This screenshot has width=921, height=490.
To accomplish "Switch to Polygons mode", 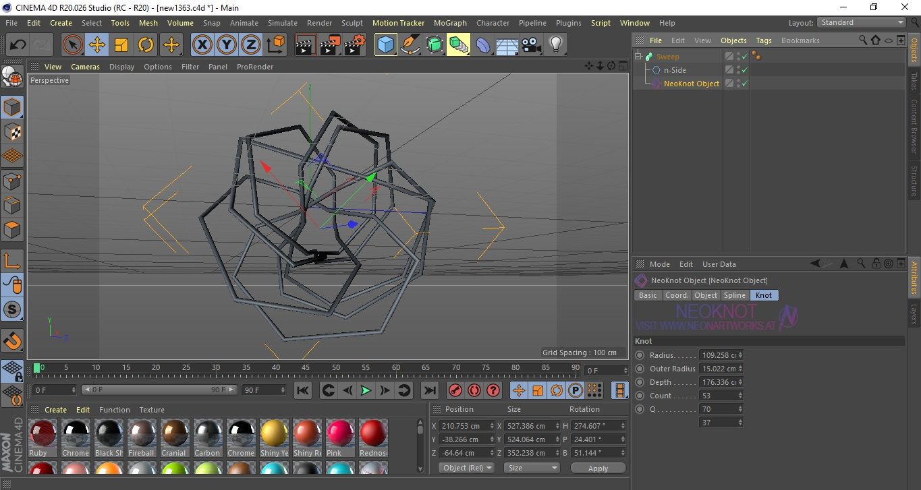I will 12,229.
